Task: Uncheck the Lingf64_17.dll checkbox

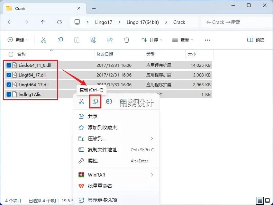Action: pos(9,75)
